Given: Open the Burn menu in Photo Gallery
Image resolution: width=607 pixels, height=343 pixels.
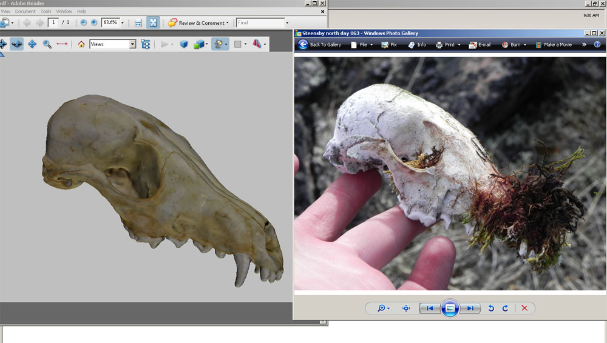Looking at the screenshot, I should [x=514, y=45].
